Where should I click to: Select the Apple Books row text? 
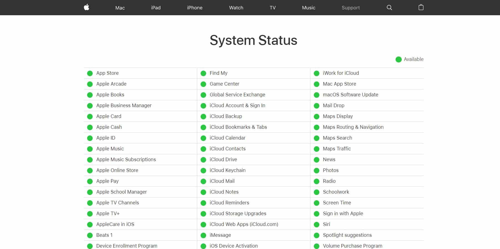click(110, 95)
